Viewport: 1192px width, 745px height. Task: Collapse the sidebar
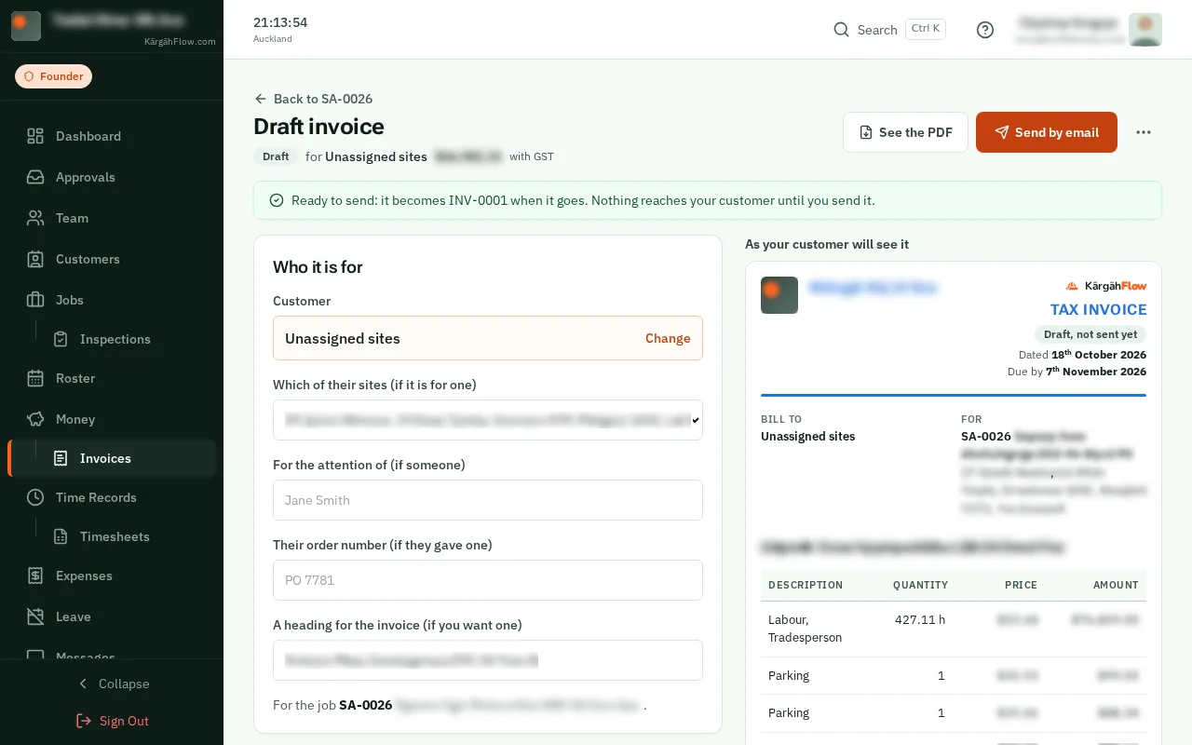[112, 684]
